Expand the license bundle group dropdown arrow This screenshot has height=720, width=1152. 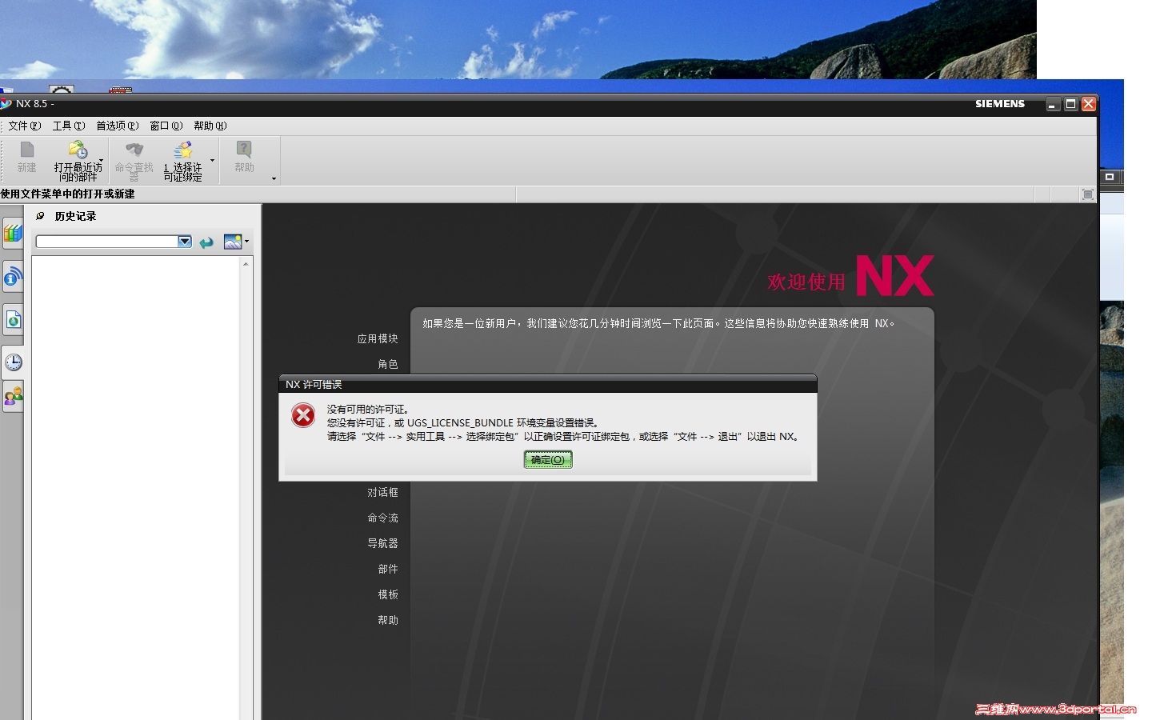[x=212, y=160]
